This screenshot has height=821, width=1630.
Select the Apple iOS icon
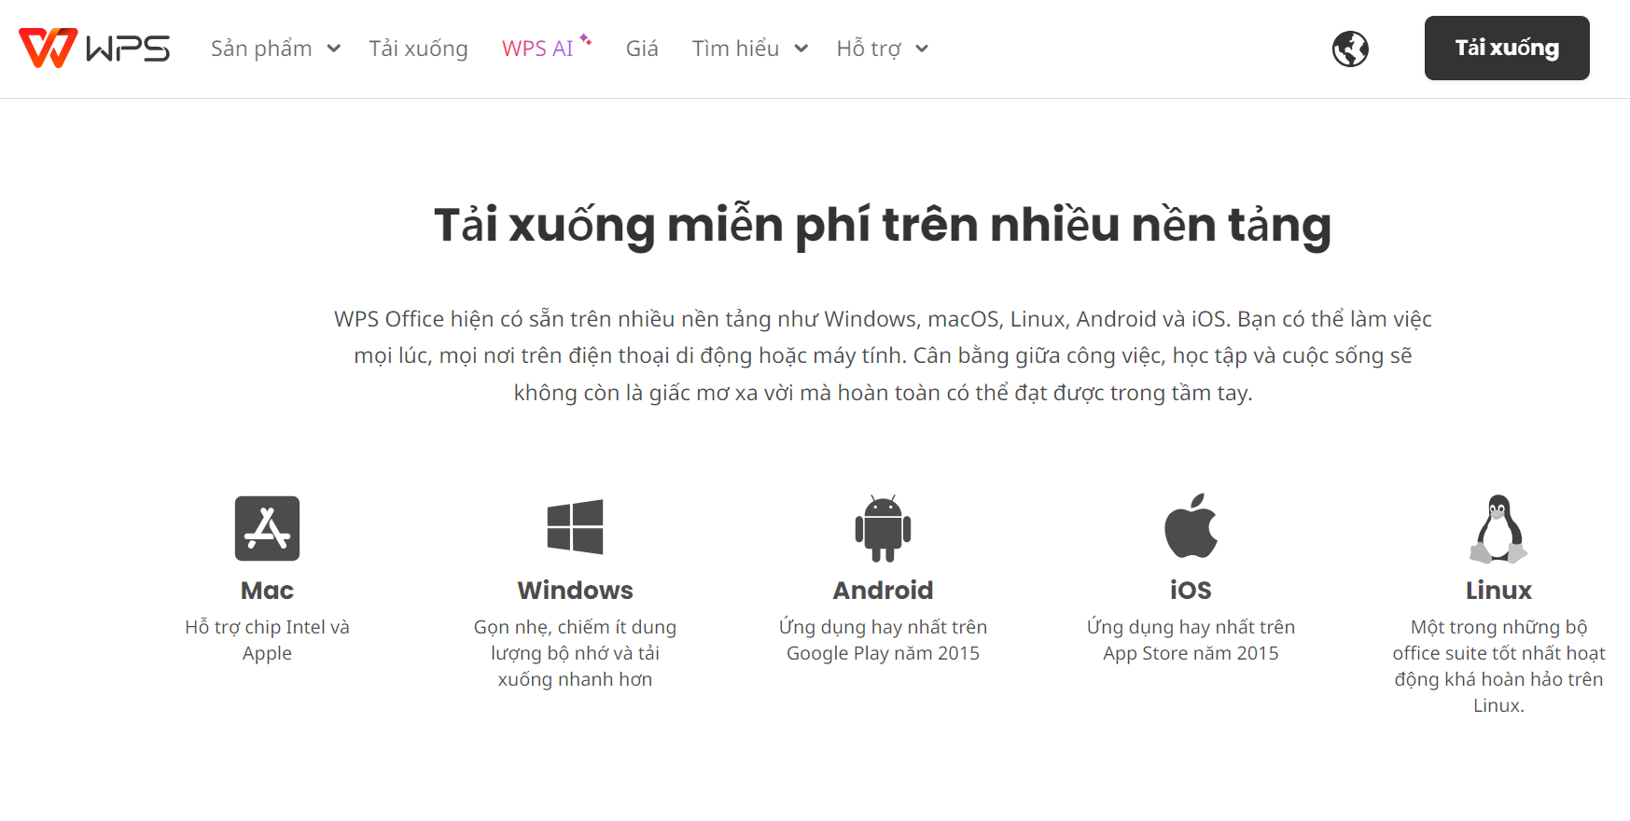click(1191, 526)
